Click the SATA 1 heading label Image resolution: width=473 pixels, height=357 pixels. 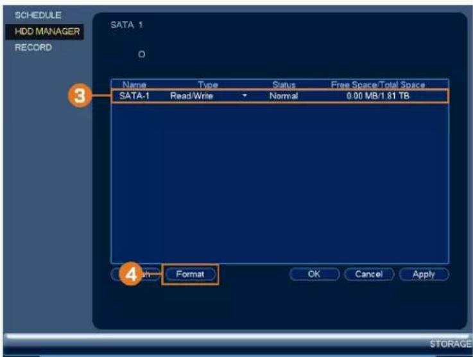pyautogui.click(x=126, y=25)
